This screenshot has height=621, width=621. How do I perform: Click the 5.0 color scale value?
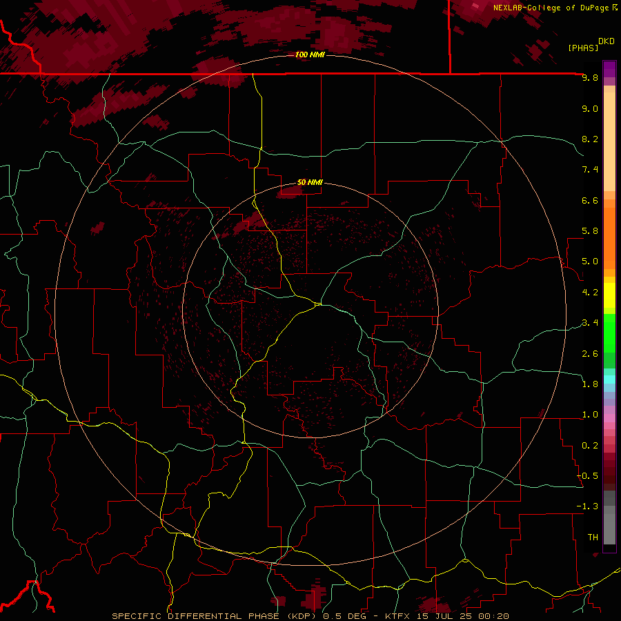pyautogui.click(x=590, y=262)
